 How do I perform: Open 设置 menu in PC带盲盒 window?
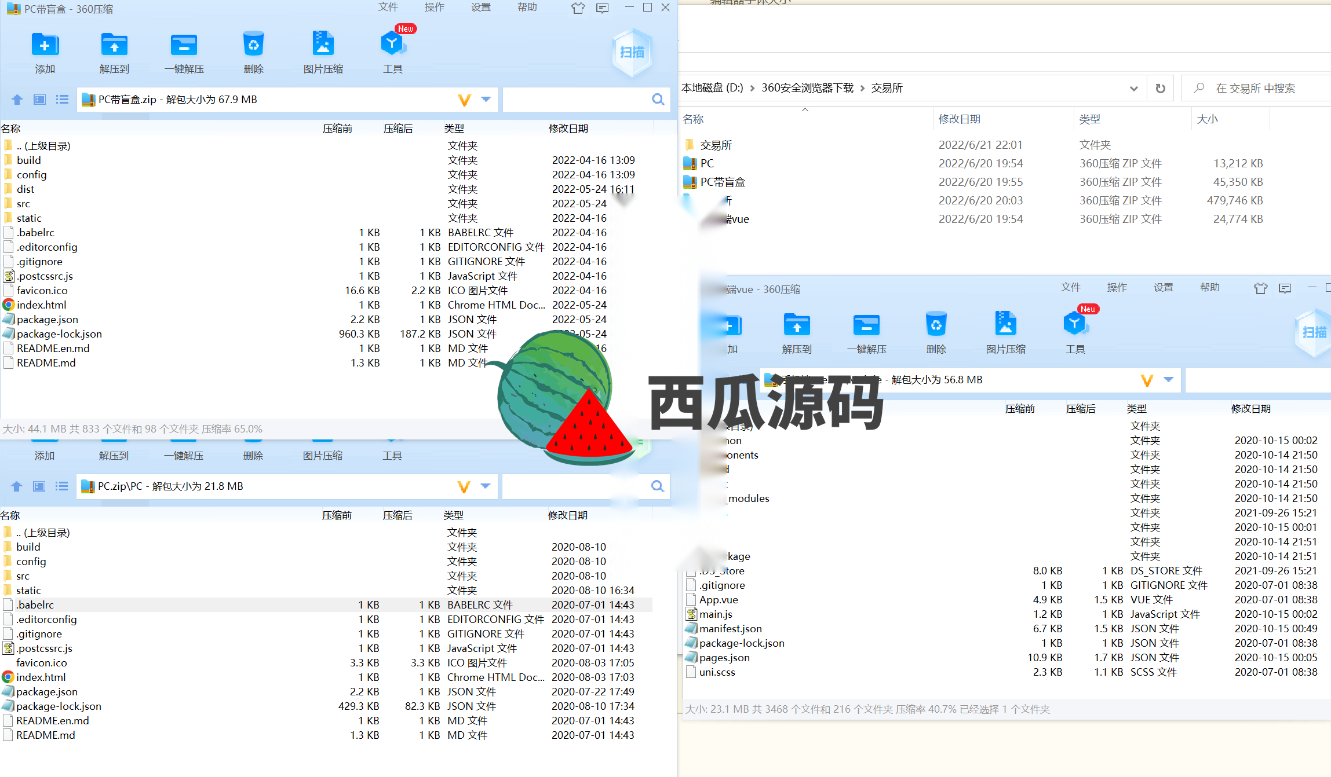coord(481,7)
